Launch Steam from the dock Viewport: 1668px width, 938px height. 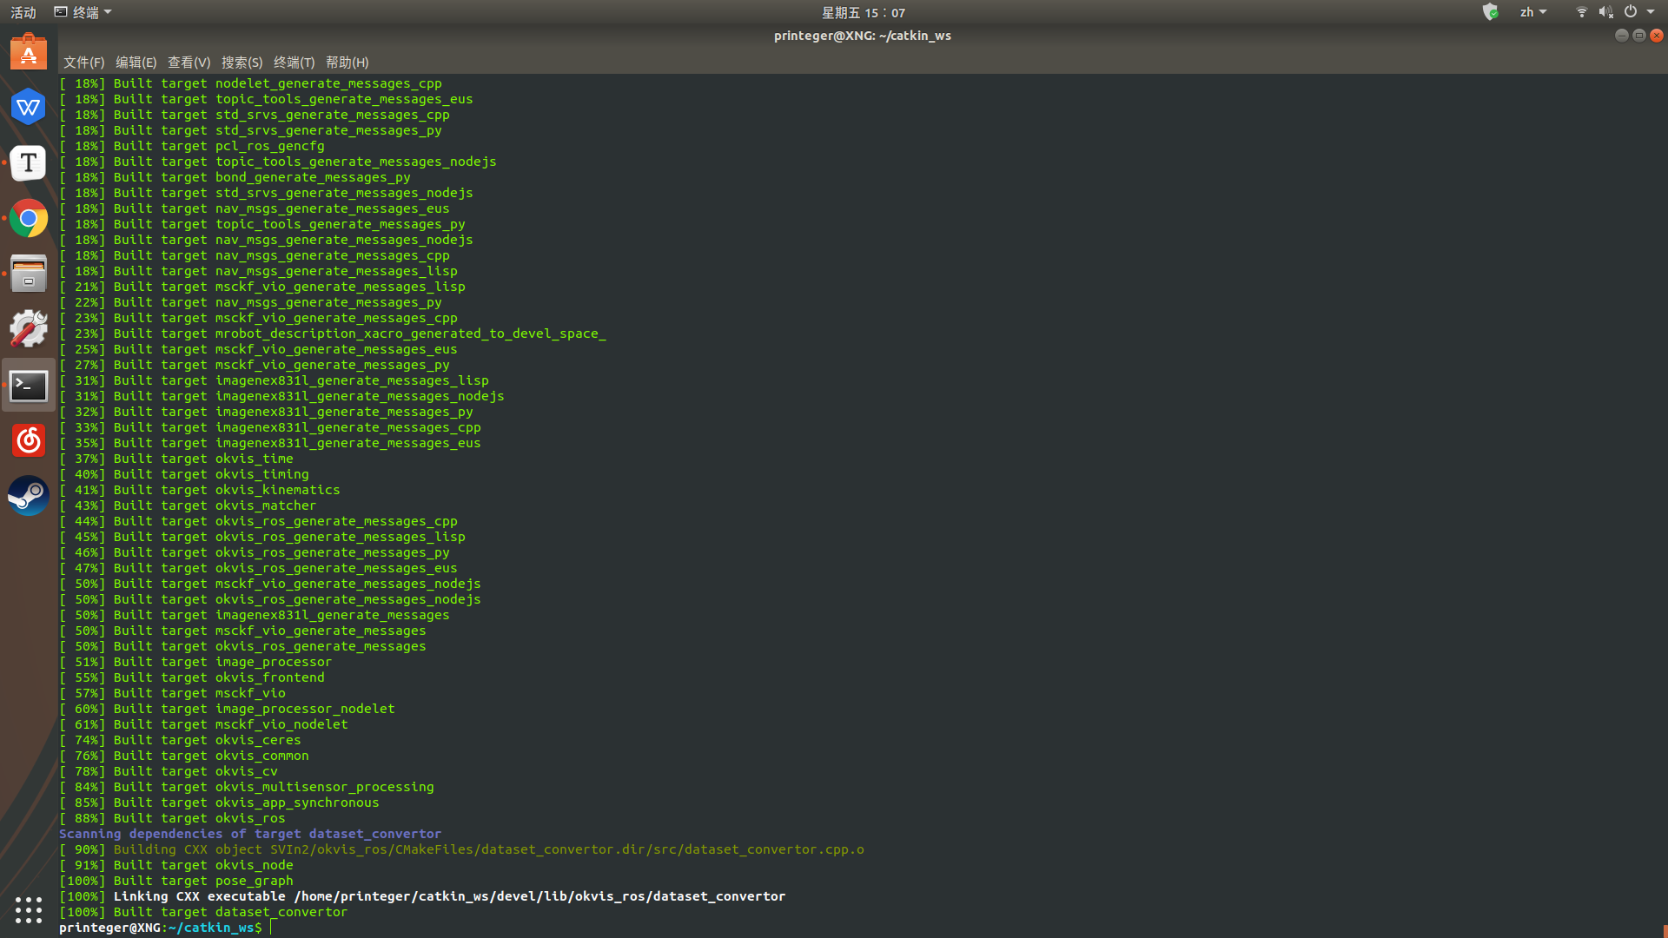point(29,496)
